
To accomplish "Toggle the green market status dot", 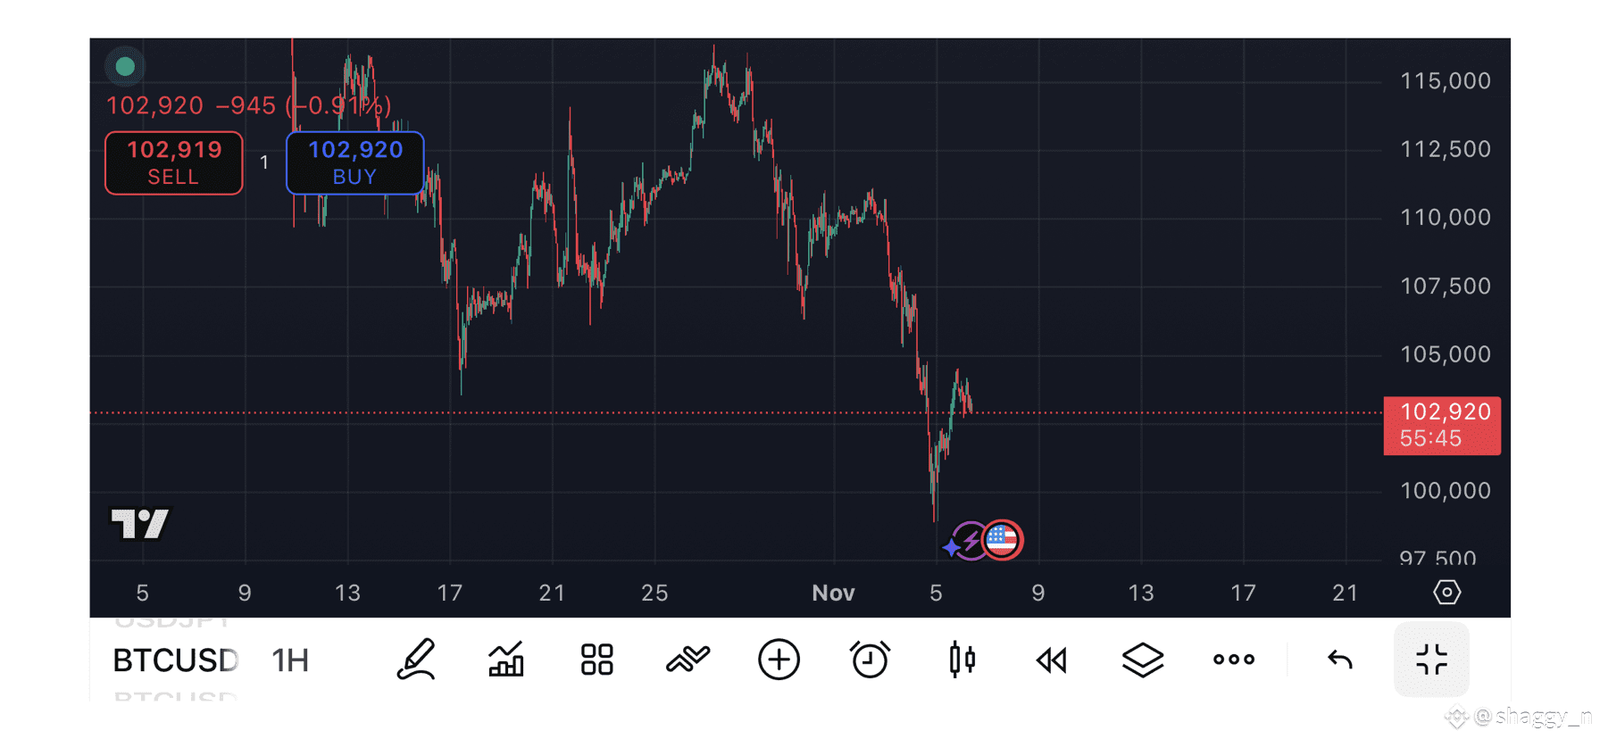I will point(125,66).
